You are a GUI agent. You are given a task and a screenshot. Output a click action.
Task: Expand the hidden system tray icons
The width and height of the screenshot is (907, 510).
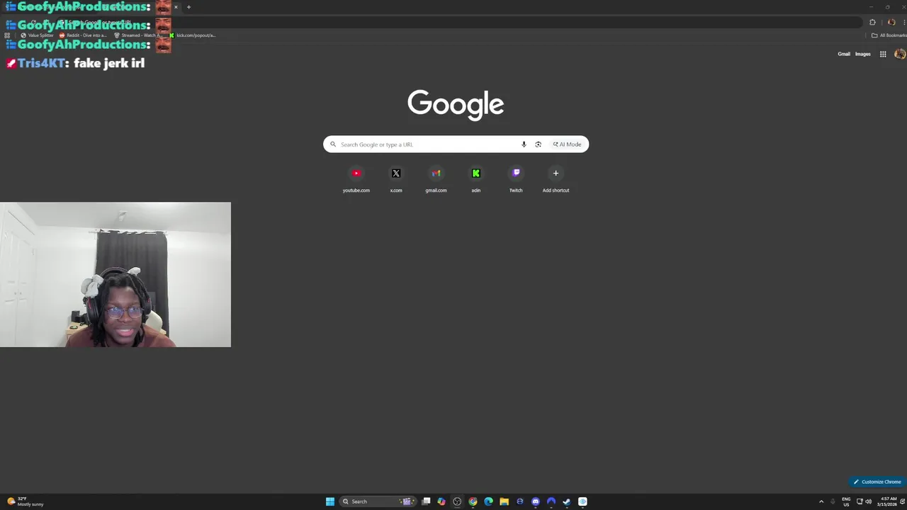click(x=821, y=501)
